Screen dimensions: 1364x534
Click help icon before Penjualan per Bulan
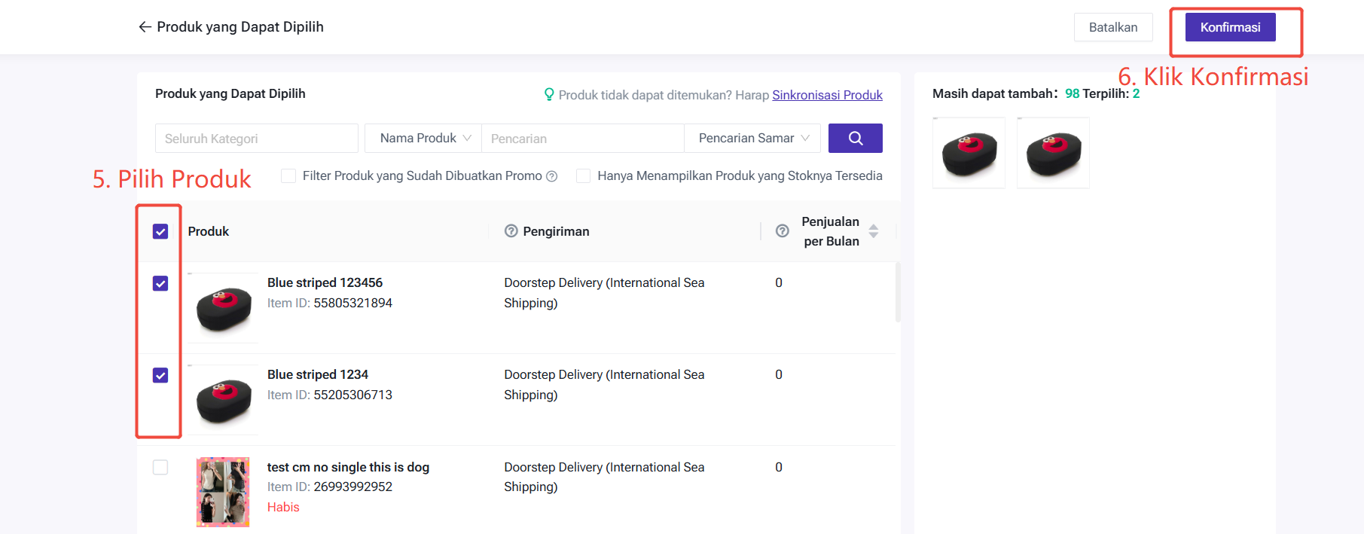783,231
